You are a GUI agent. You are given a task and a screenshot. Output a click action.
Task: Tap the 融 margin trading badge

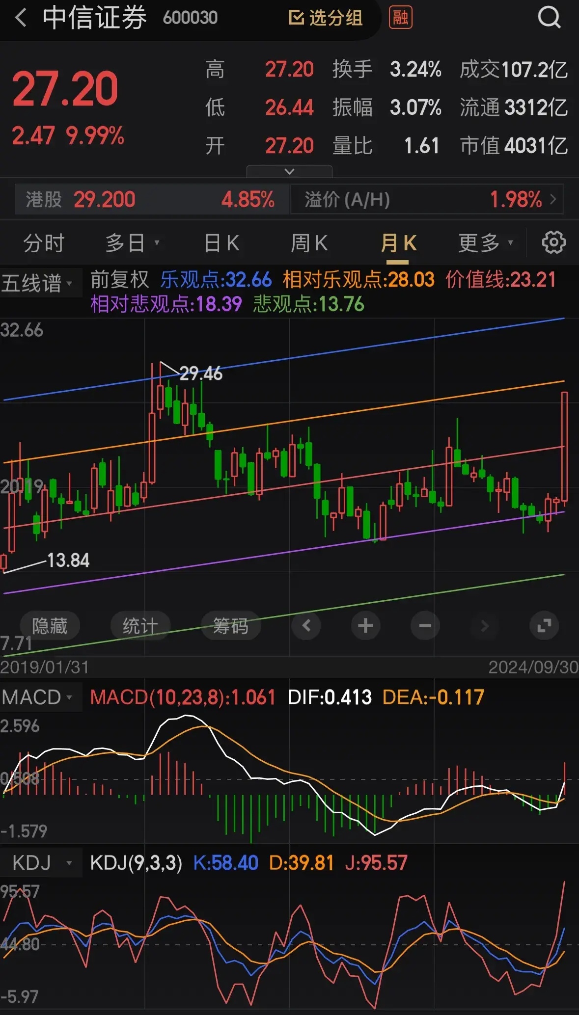click(x=400, y=18)
